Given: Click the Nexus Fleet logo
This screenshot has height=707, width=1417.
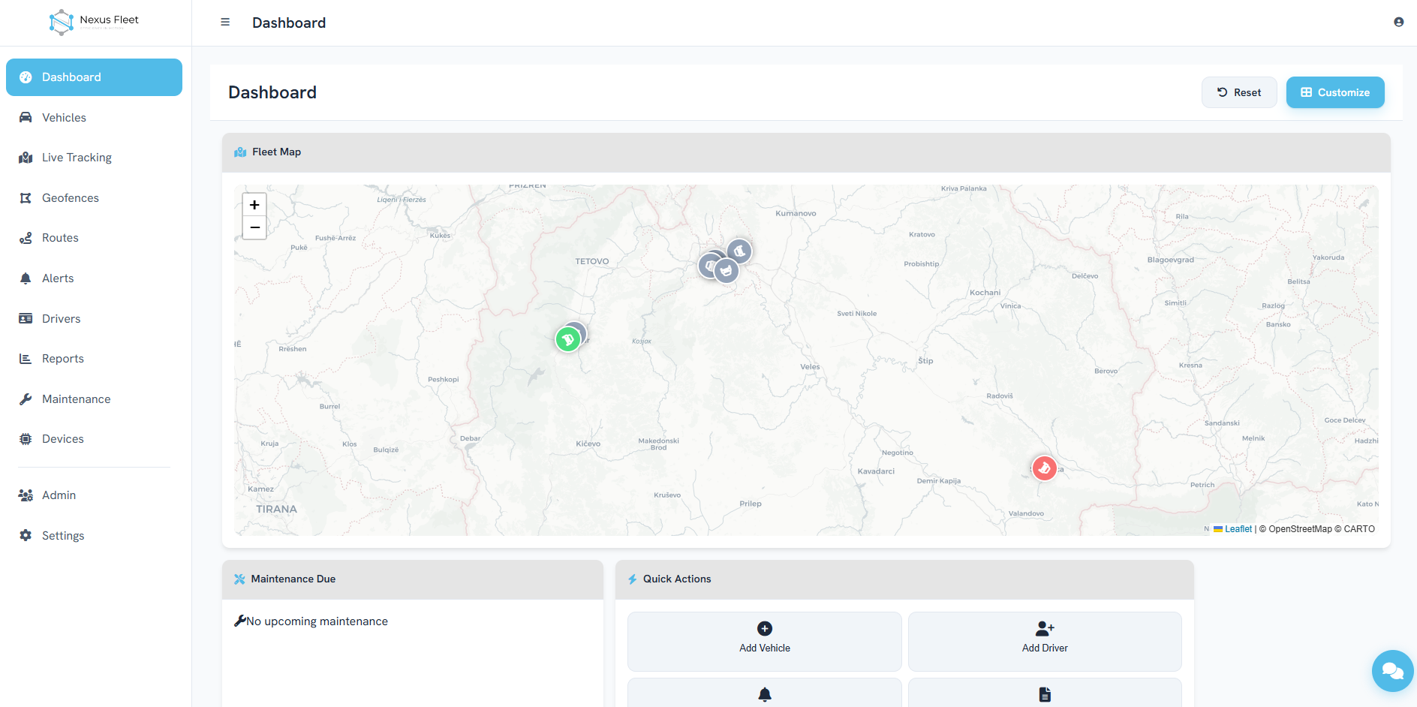Looking at the screenshot, I should (94, 22).
